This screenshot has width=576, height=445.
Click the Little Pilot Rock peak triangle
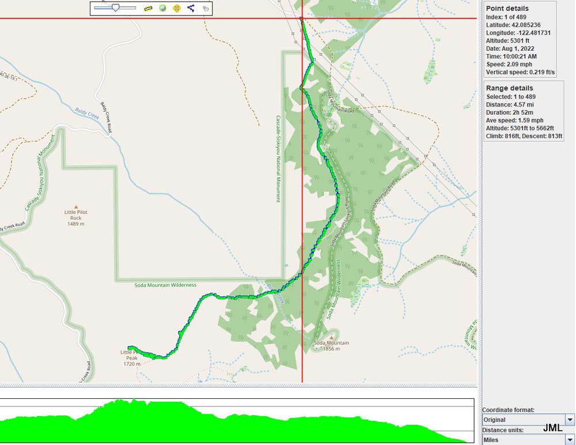(74, 206)
